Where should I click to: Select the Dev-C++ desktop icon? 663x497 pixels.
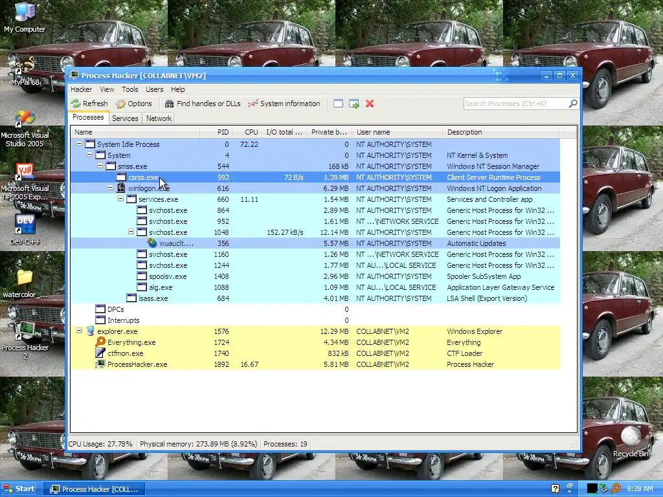pyautogui.click(x=25, y=230)
